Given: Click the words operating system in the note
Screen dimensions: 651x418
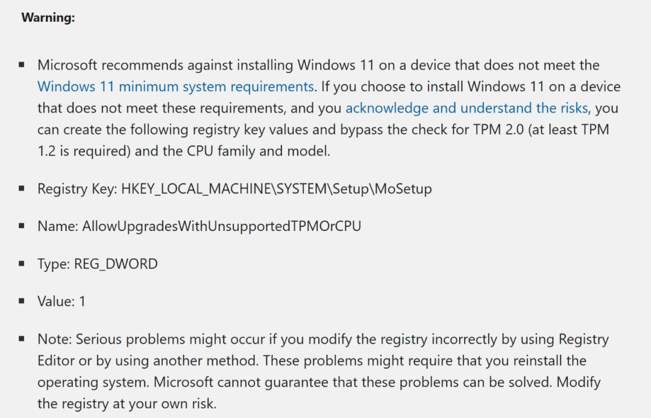Looking at the screenshot, I should coord(93,382).
